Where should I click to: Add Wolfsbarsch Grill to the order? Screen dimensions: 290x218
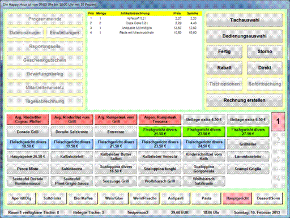pos(160,181)
